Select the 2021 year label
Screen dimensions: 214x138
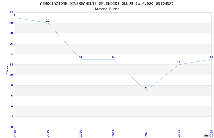point(113,133)
